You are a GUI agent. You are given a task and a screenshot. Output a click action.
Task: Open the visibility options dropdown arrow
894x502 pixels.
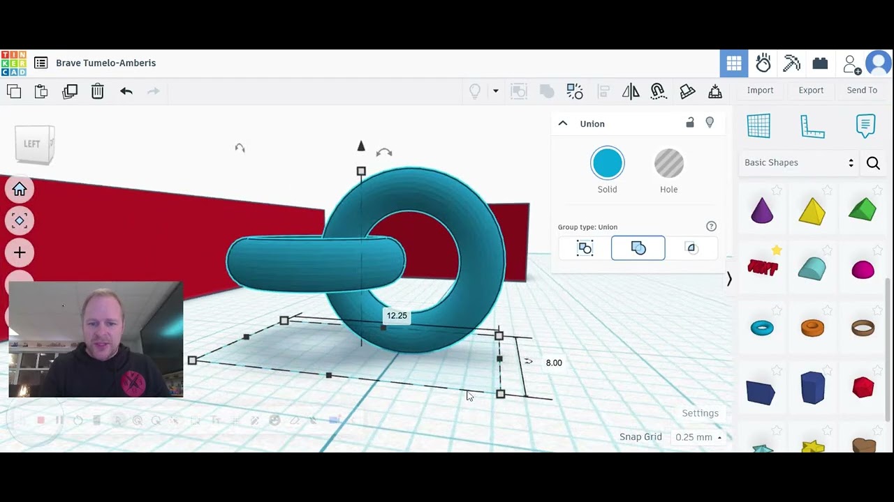tap(496, 91)
